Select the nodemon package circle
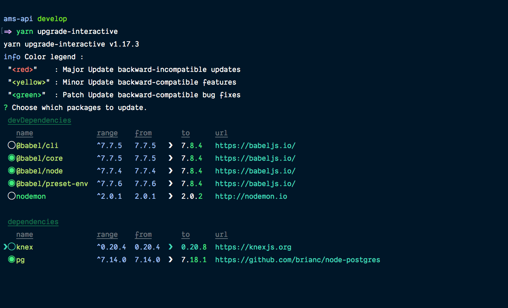This screenshot has height=308, width=508. click(x=12, y=196)
